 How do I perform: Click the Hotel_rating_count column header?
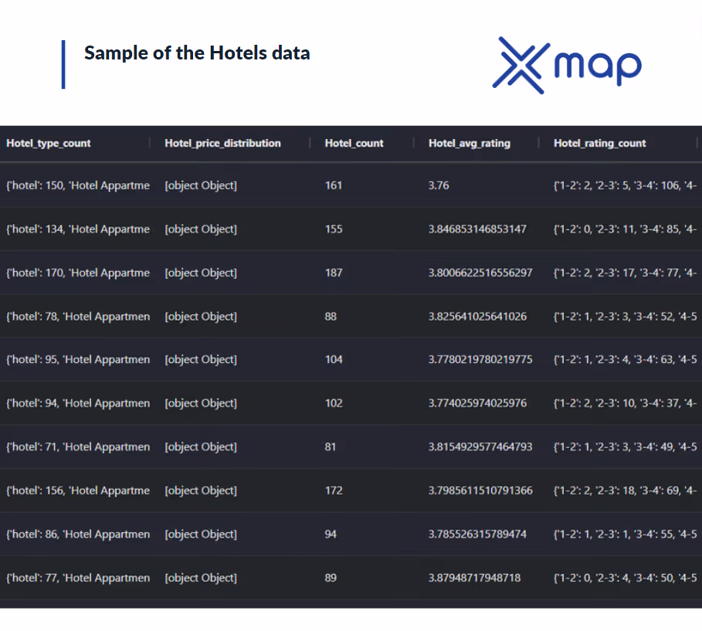600,144
